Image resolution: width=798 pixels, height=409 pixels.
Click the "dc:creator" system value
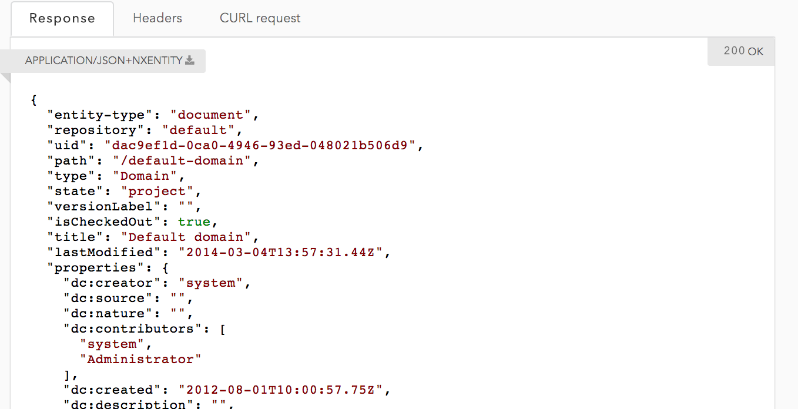pyautogui.click(x=210, y=283)
